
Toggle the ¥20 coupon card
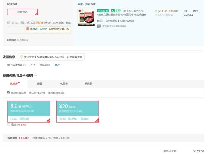[77, 112]
